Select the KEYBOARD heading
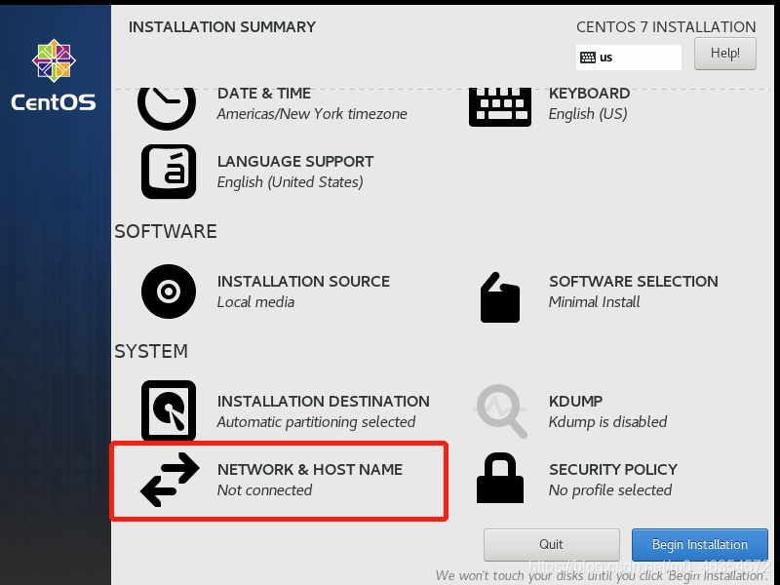The height and width of the screenshot is (585, 780). pyautogui.click(x=590, y=94)
